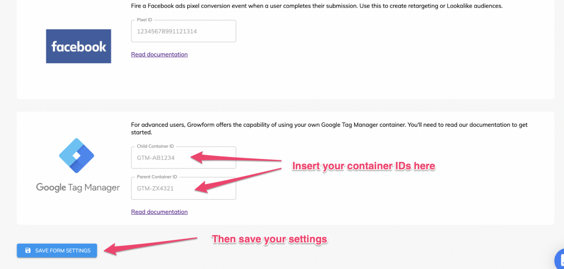This screenshot has width=564, height=269.
Task: Focus the Child Container ID field
Action: coord(183,158)
